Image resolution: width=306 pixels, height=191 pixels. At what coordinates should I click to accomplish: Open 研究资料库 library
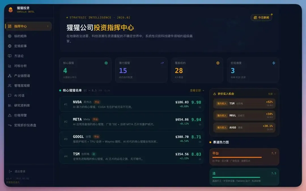pyautogui.click(x=29, y=106)
